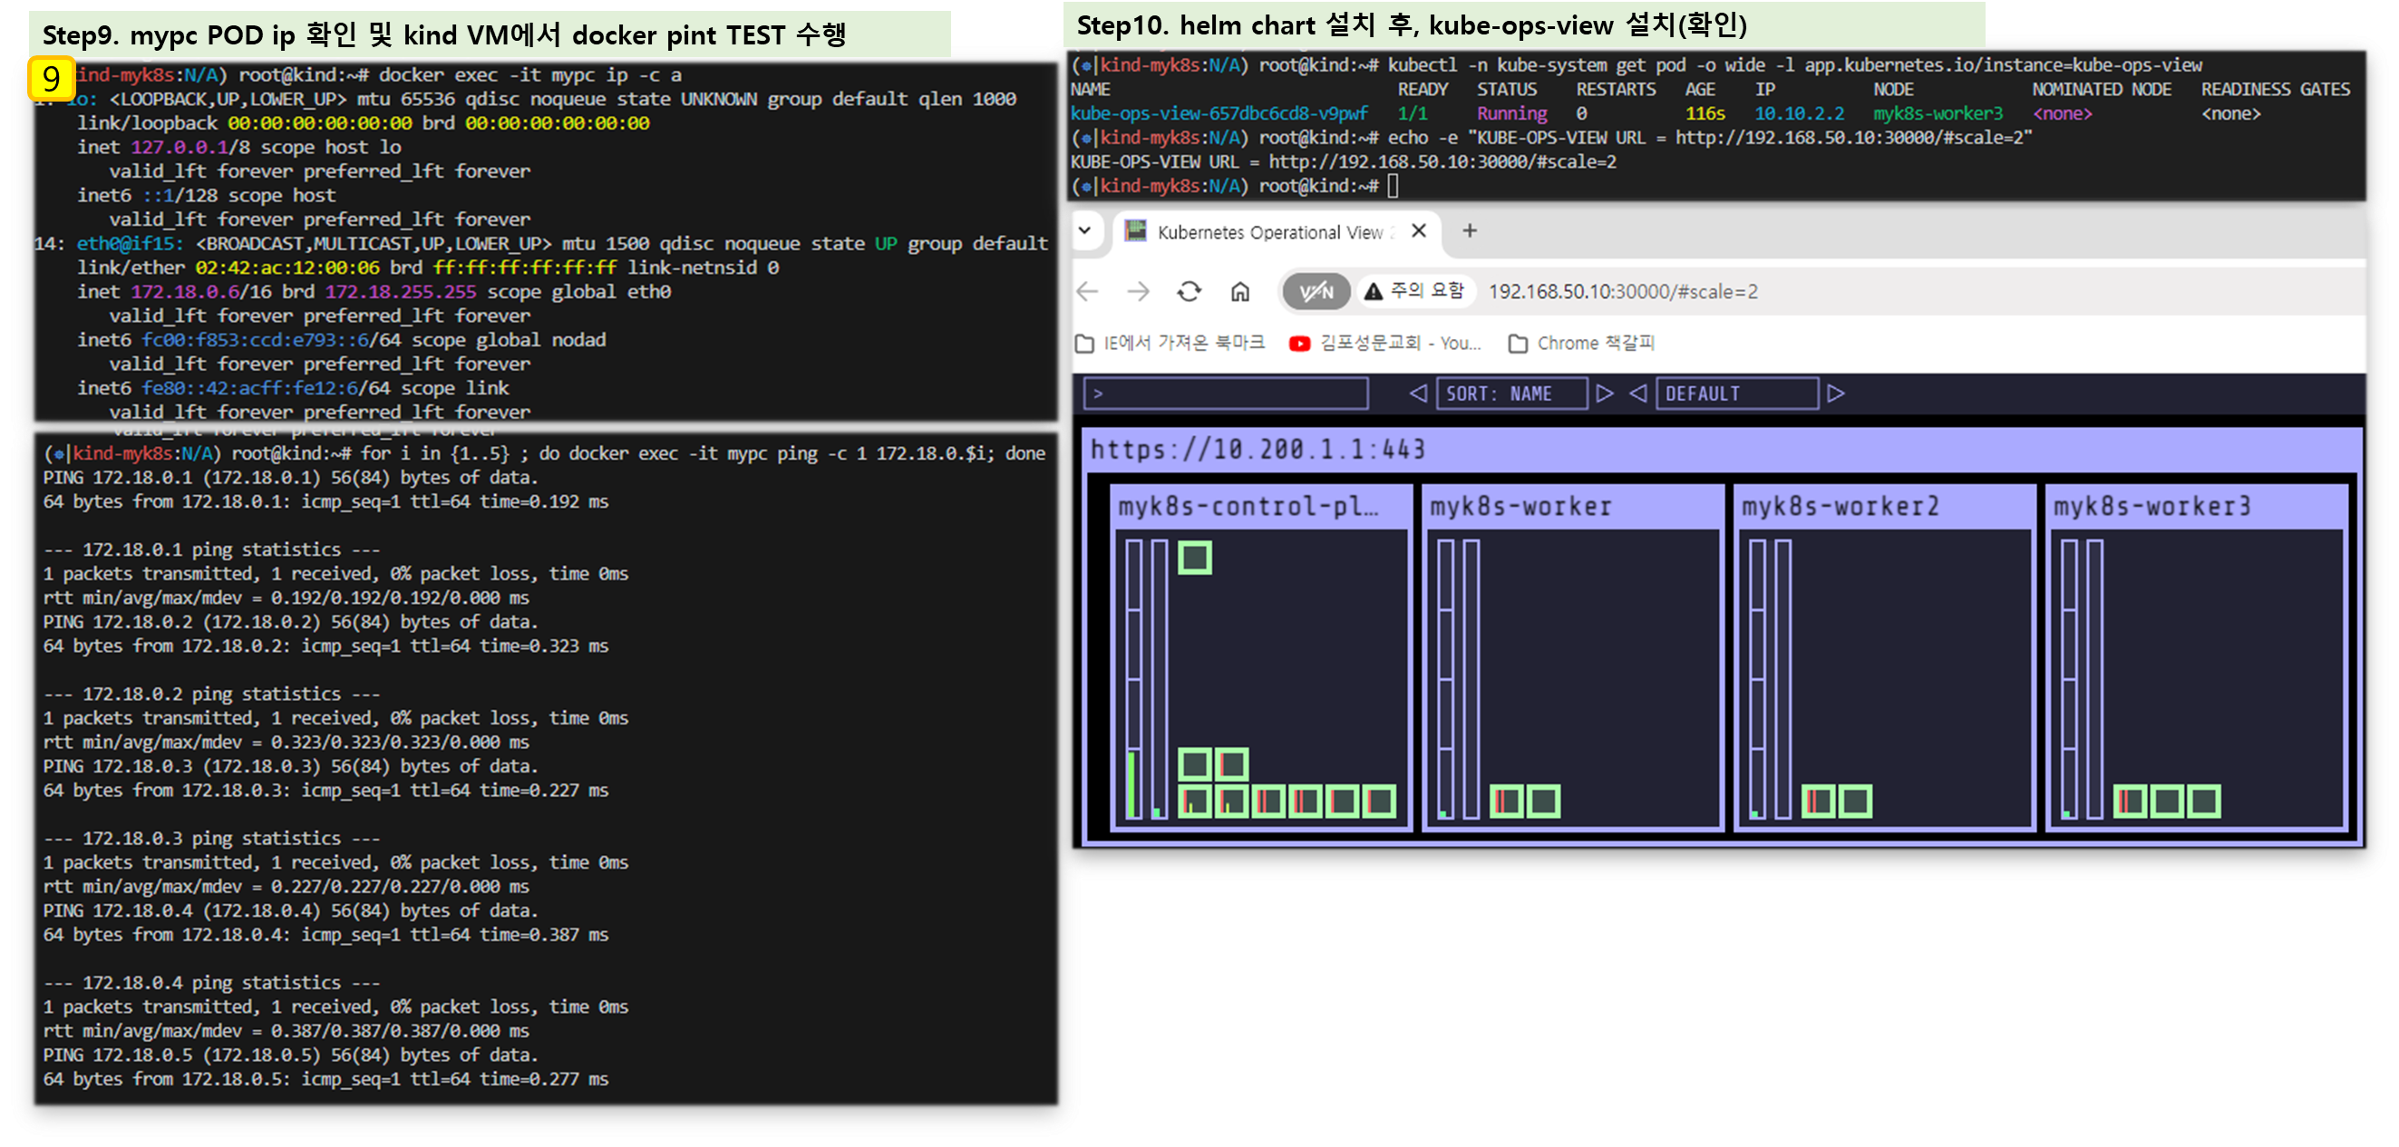Open the SORT: NAME selector
The height and width of the screenshot is (1147, 2399).
point(1510,393)
